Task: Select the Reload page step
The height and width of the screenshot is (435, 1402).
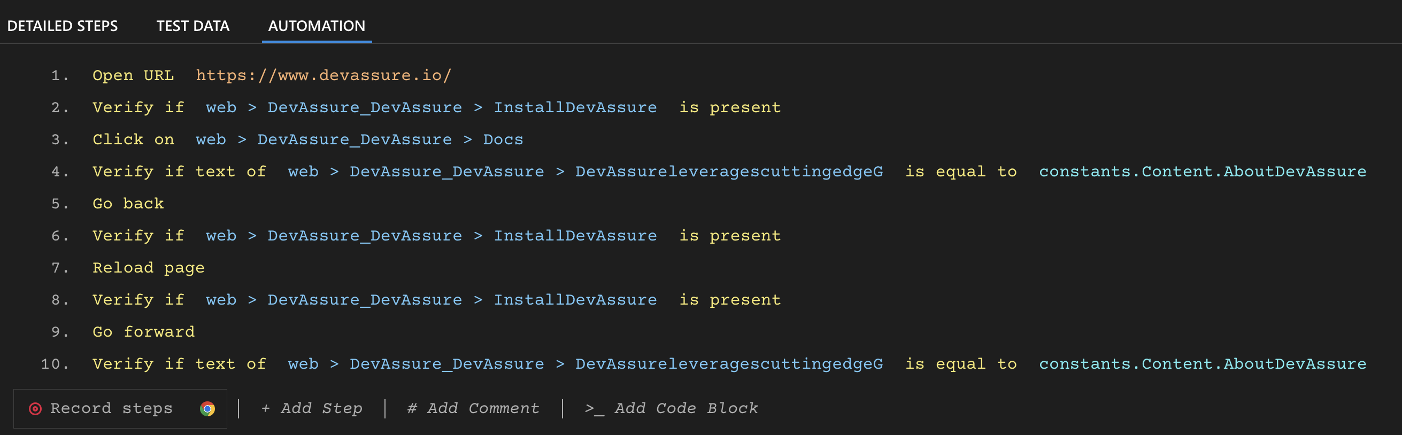Action: point(149,268)
